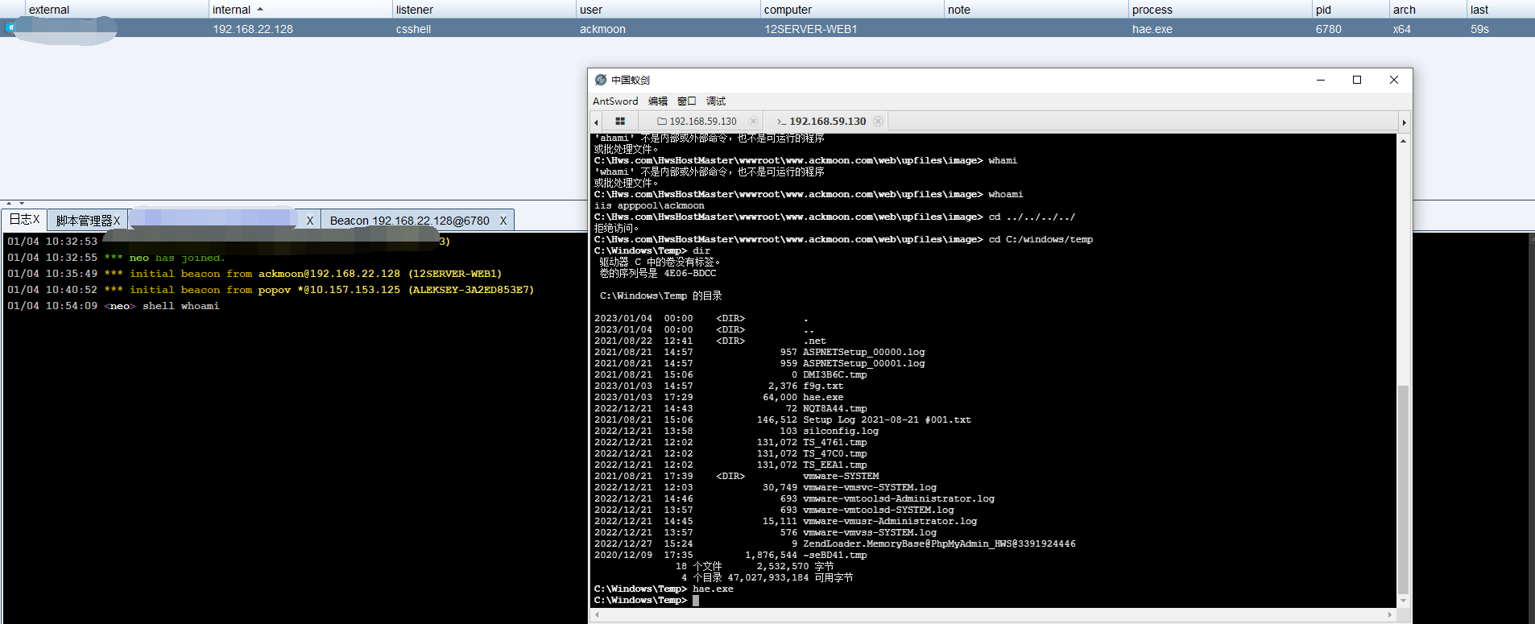Click the hae.exe entry in directory listing

point(823,397)
